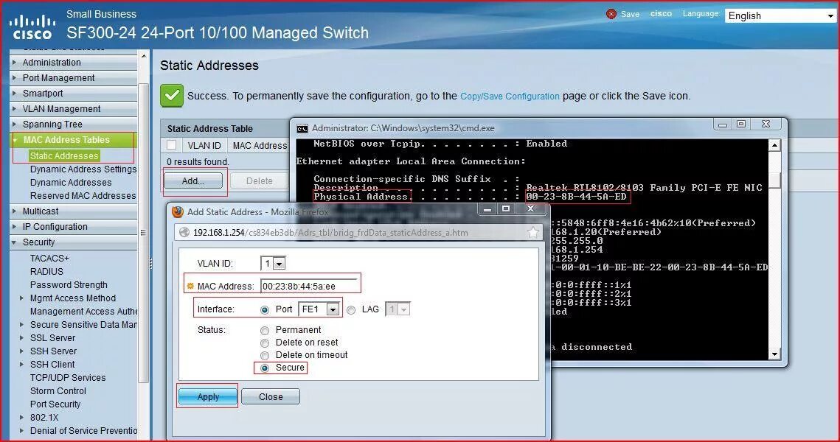The height and width of the screenshot is (442, 840).
Task: Select the Secure status radio button
Action: 265,368
